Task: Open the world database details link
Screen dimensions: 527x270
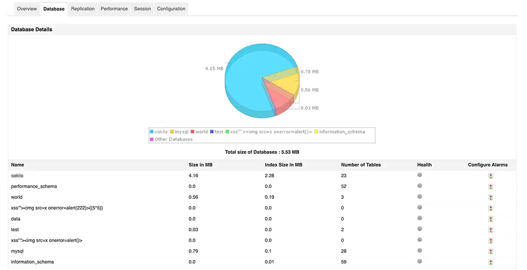Action: click(16, 197)
